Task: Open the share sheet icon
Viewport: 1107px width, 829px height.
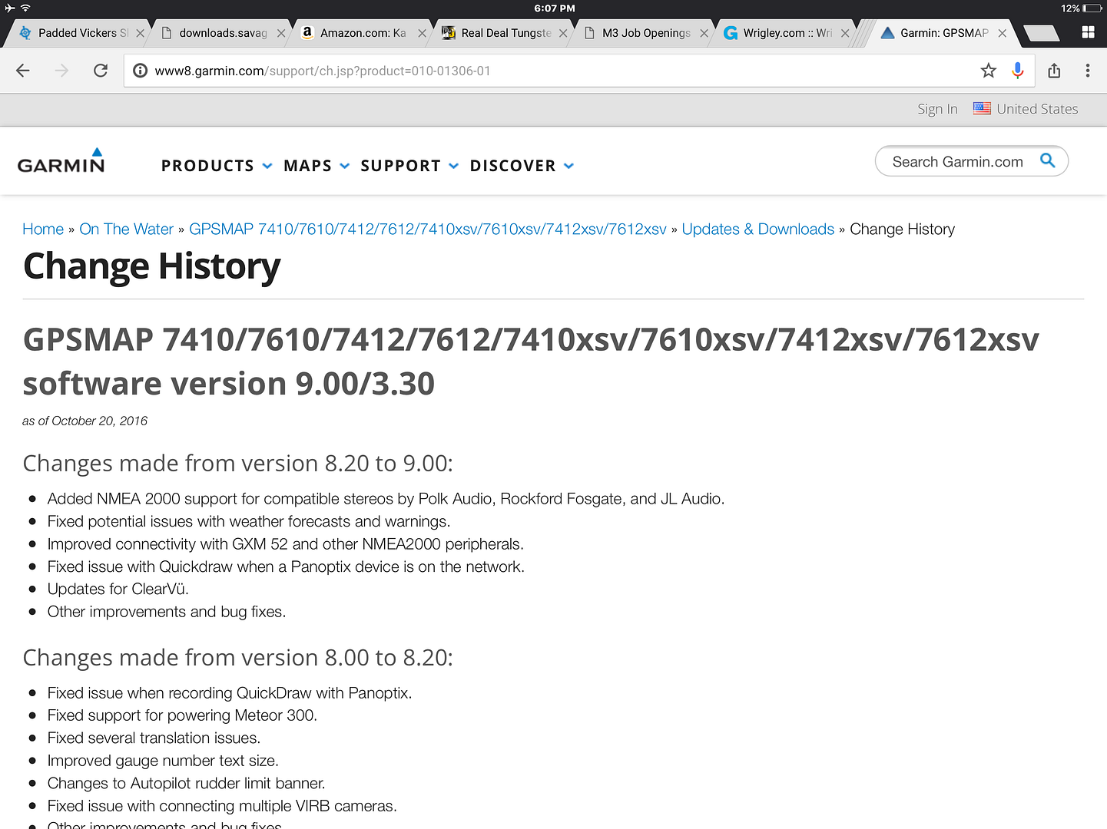Action: (x=1054, y=71)
